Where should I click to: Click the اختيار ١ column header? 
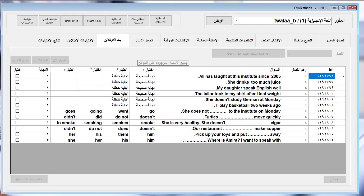(143, 70)
